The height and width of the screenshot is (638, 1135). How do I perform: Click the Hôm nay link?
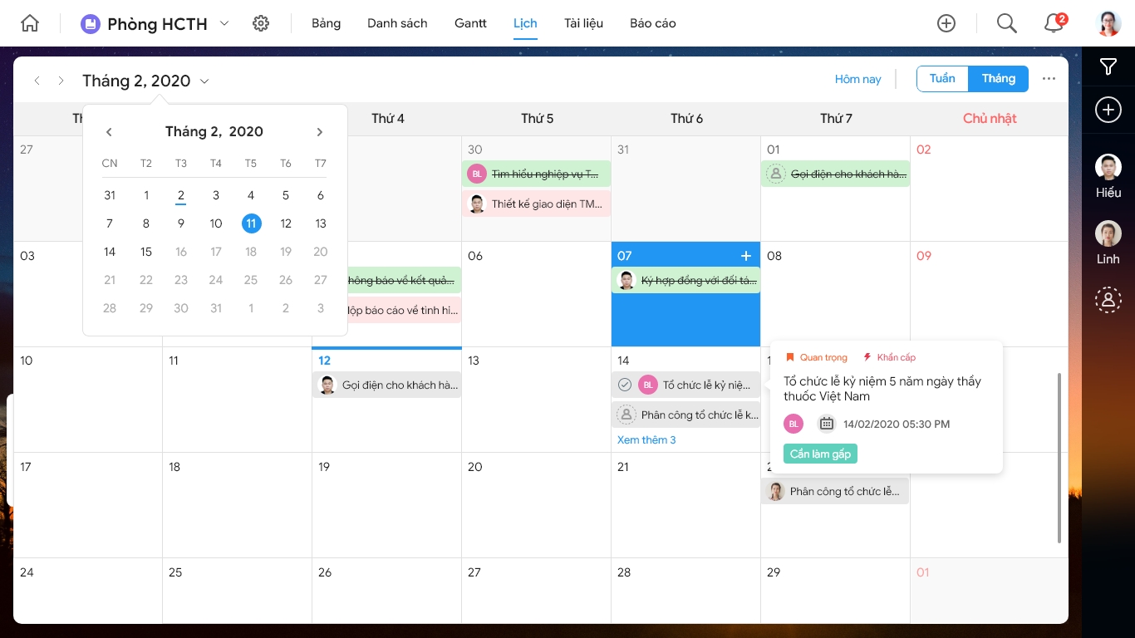tap(857, 79)
